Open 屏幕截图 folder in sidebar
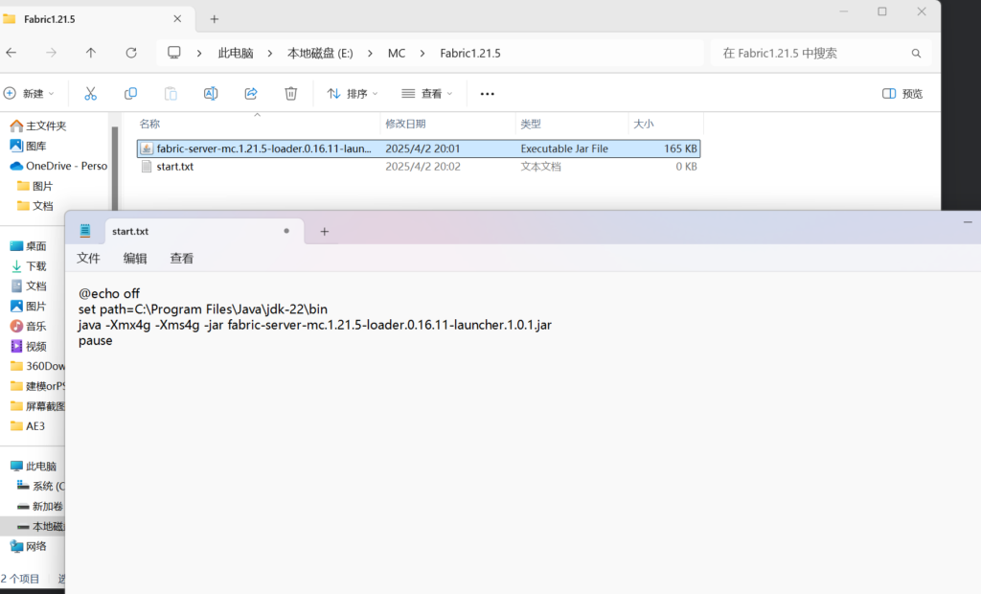 pyautogui.click(x=37, y=406)
